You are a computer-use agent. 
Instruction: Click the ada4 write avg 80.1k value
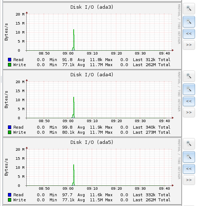(x=68, y=132)
